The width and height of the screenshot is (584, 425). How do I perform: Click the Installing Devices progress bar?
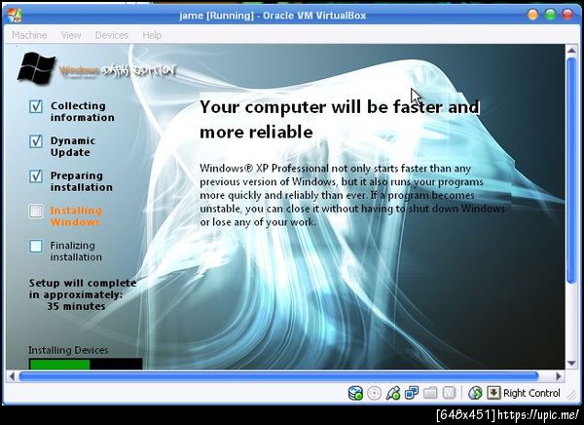(86, 364)
